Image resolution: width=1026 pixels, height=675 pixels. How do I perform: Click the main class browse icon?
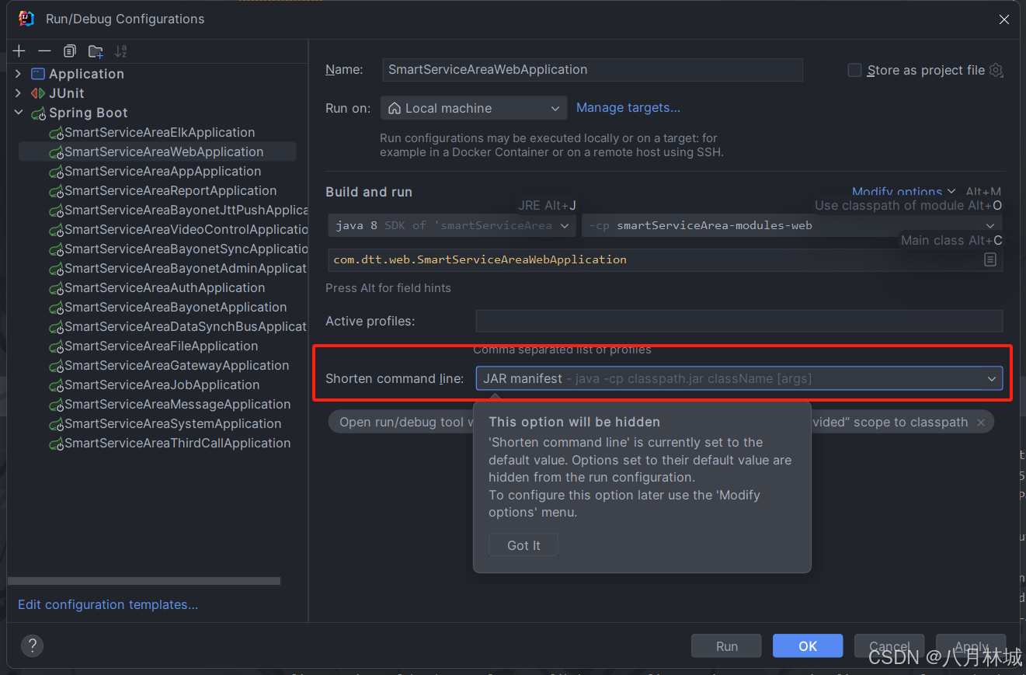tap(990, 259)
